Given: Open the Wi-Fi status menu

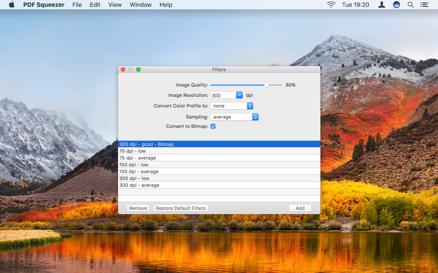Looking at the screenshot, I should 331,5.
